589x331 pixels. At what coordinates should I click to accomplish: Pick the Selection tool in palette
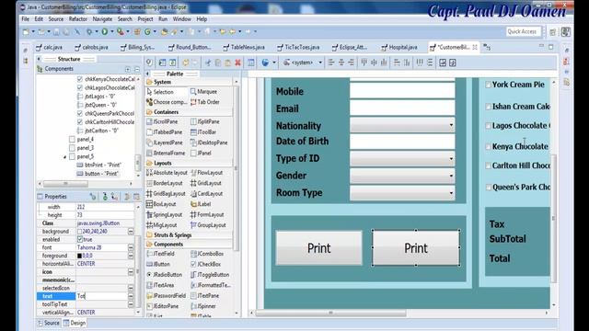click(160, 92)
